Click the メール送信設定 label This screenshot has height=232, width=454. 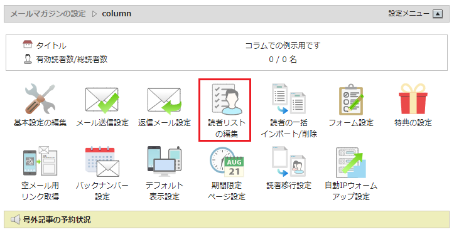coord(102,123)
